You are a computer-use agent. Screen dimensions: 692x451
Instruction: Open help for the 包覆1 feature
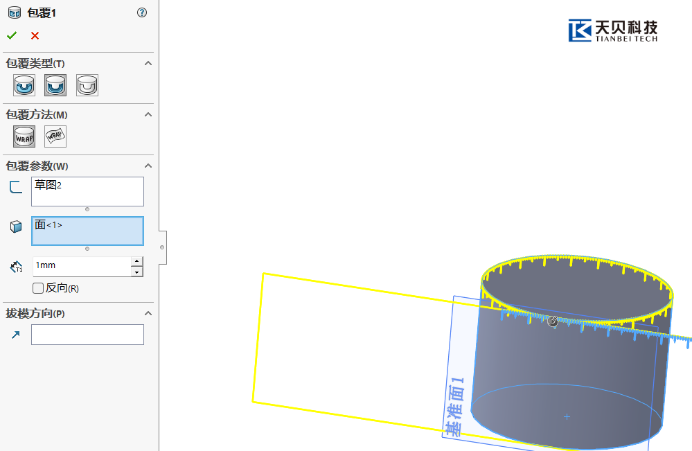click(142, 12)
